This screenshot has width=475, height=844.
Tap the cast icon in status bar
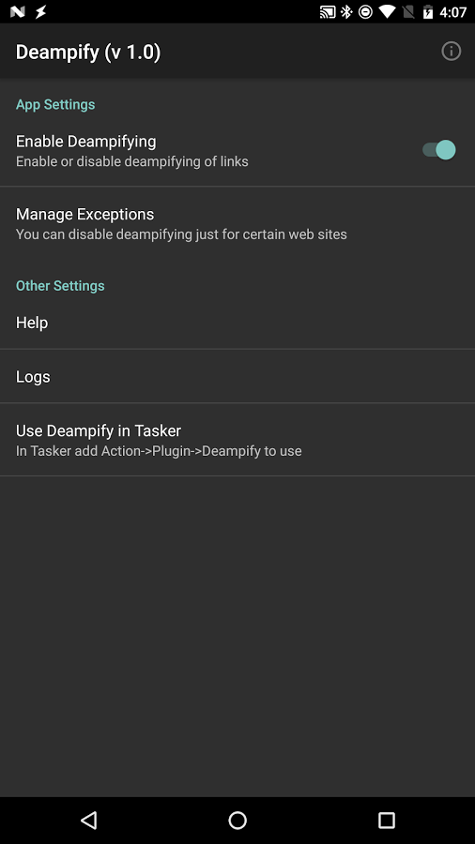[328, 12]
